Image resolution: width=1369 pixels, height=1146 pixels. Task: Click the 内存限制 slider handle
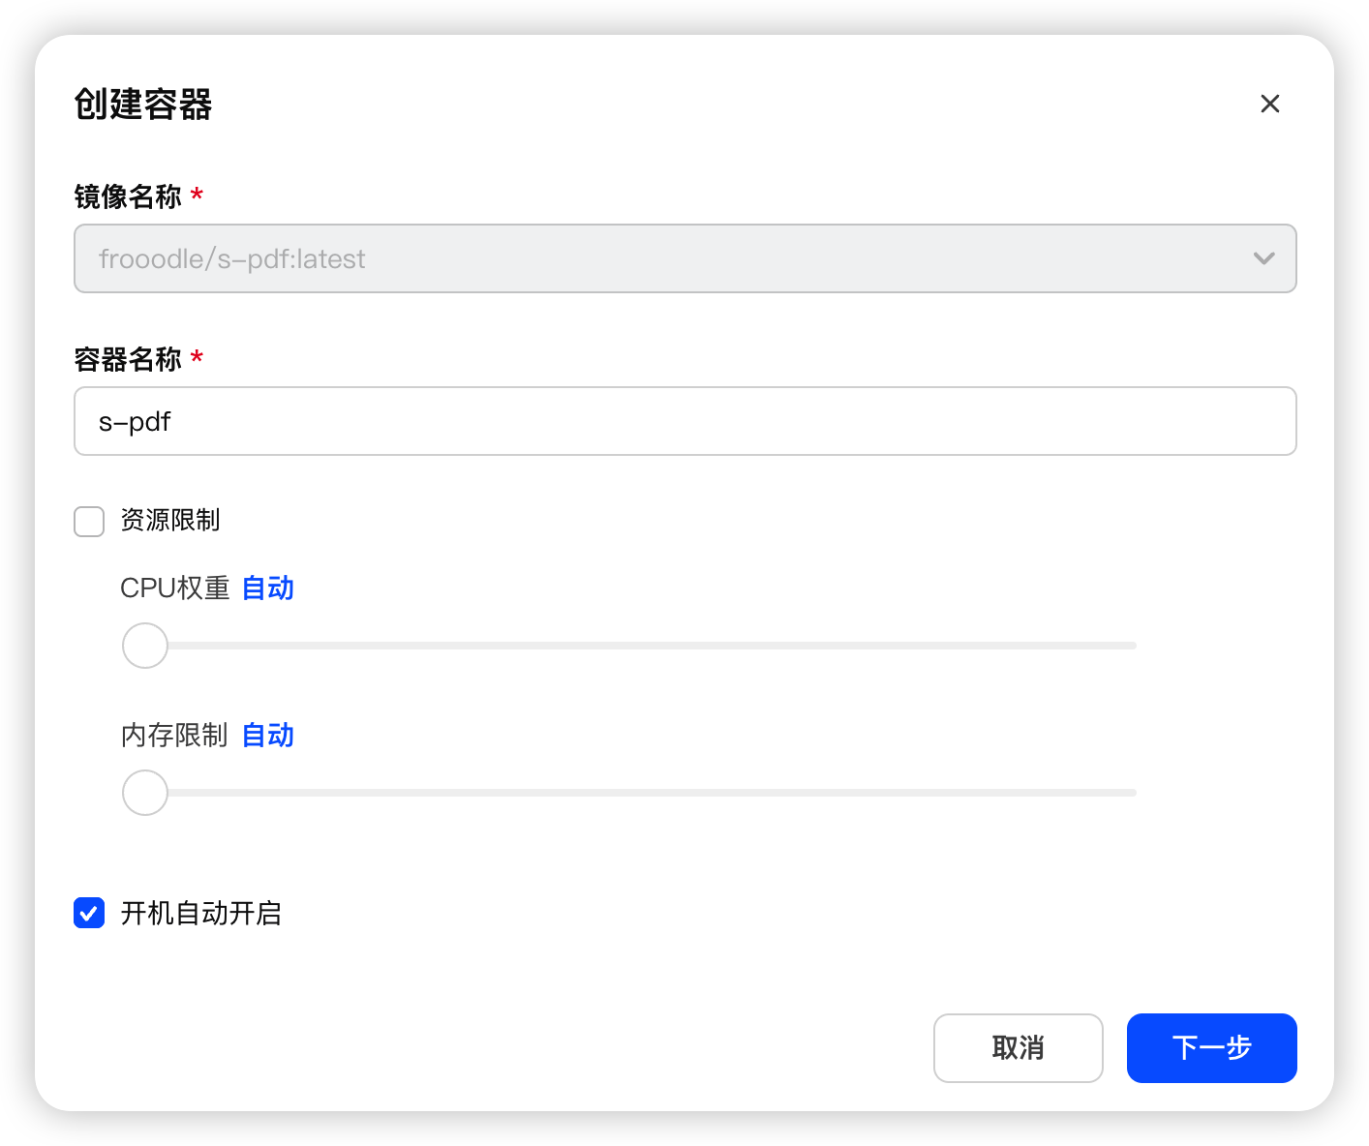145,793
